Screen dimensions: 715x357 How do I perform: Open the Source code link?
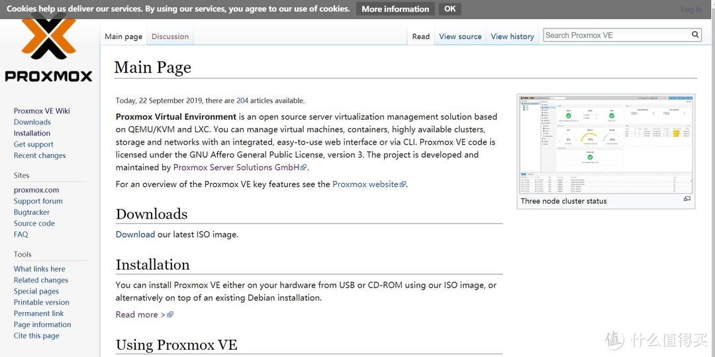coord(34,223)
